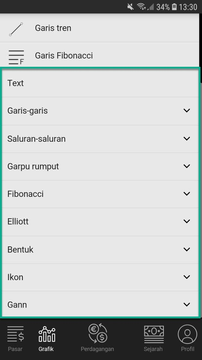The image size is (202, 360).
Task: Expand the Fibonacci category chevron
Action: 187,194
